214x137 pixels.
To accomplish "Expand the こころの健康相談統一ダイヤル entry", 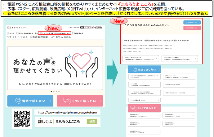I will click(x=179, y=85).
